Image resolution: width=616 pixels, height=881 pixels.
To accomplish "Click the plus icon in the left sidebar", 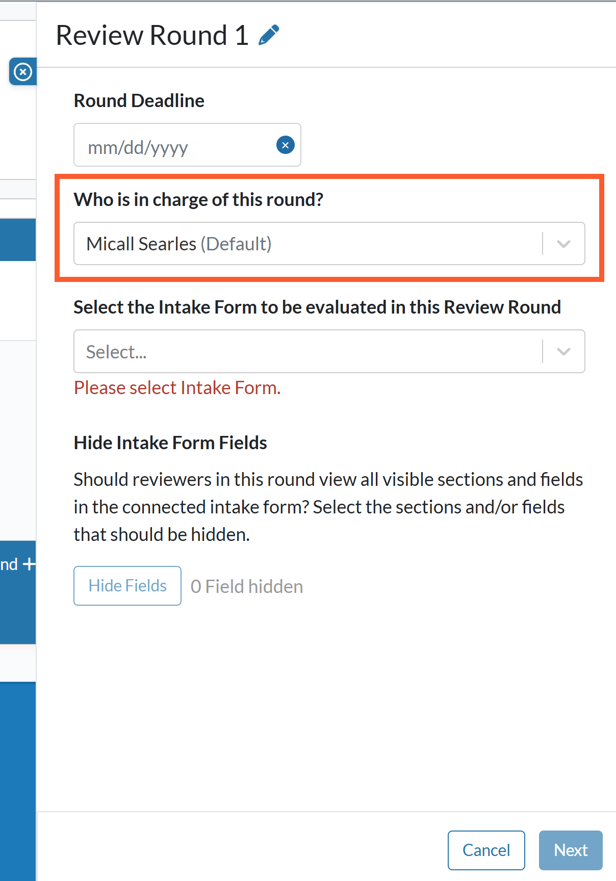I will click(29, 564).
